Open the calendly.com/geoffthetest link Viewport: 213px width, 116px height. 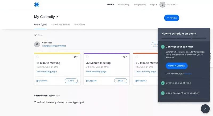pyautogui.click(x=54, y=46)
